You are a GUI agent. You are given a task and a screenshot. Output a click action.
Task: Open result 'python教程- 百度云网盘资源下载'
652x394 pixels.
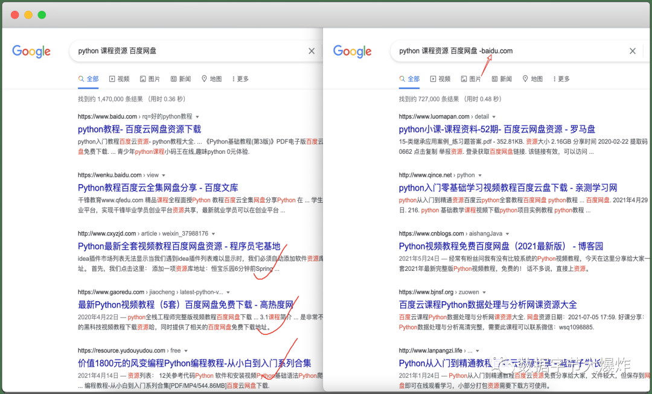139,129
